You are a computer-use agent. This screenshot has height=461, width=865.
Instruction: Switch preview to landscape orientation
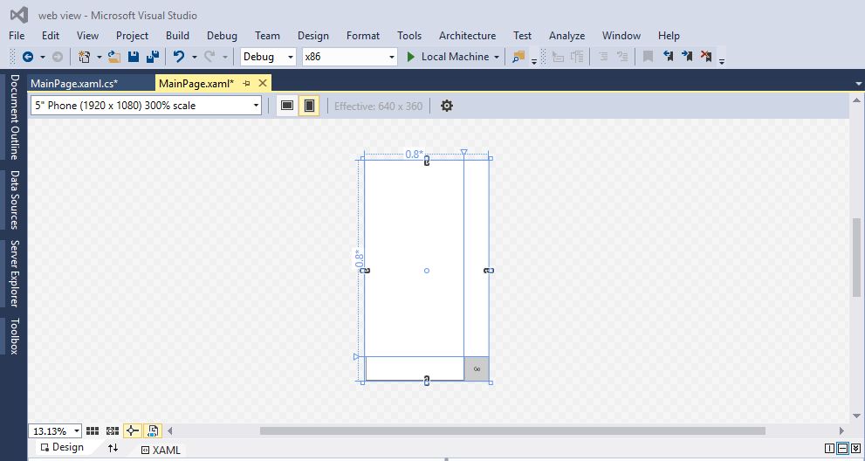tap(287, 106)
